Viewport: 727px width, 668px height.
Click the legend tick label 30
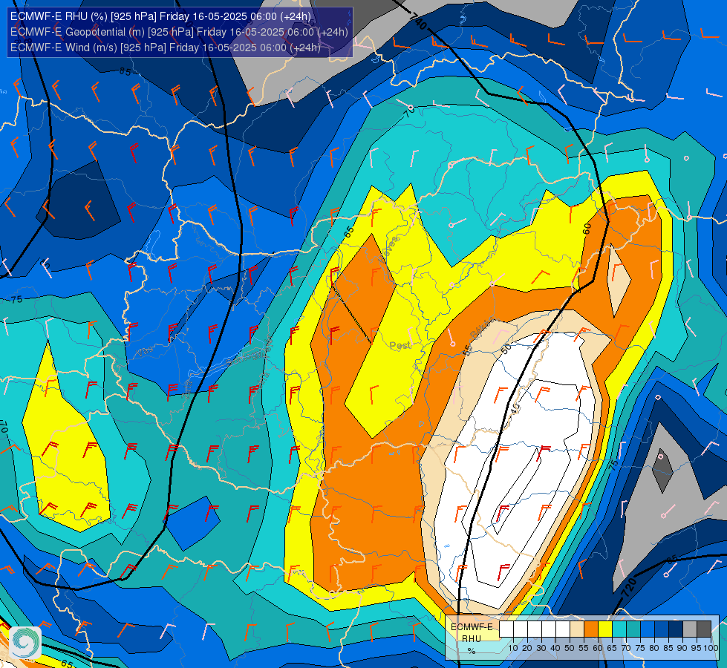pyautogui.click(x=541, y=648)
